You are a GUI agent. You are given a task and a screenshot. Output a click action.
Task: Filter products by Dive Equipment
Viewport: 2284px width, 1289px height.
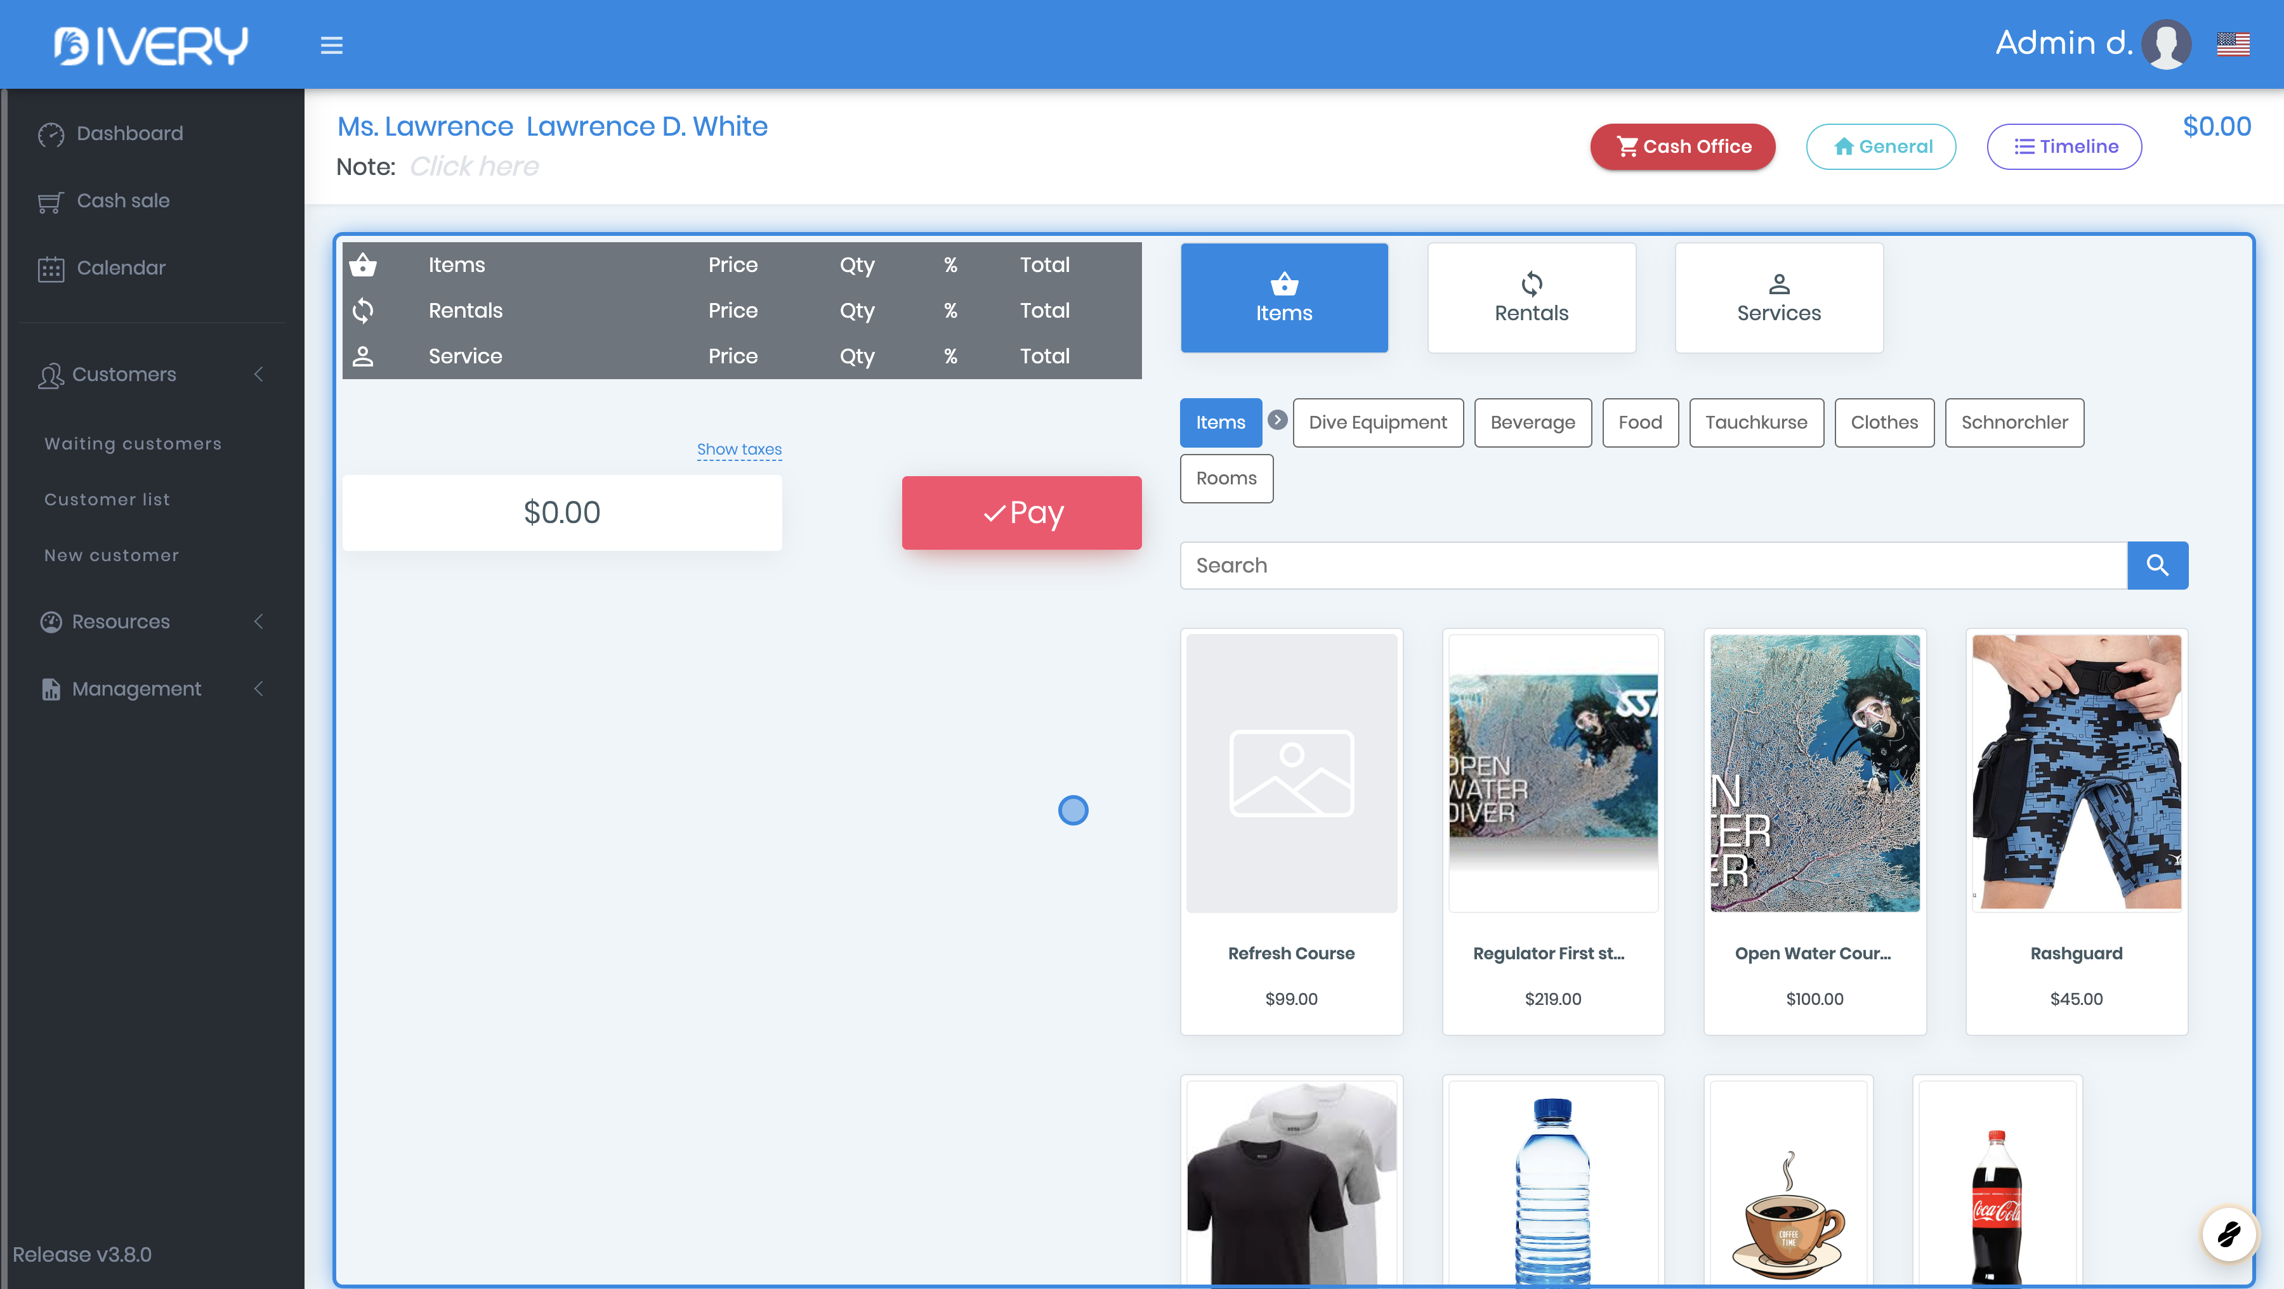pyautogui.click(x=1378, y=422)
